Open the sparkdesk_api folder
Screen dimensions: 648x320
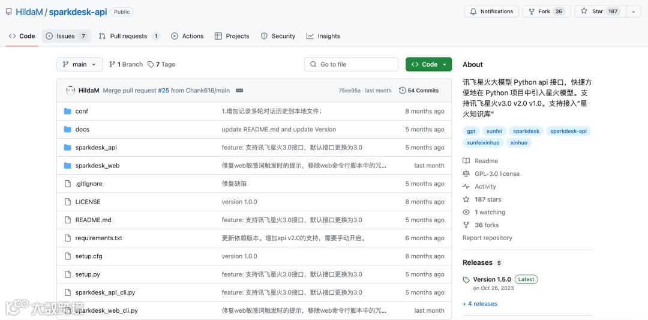[96, 148]
